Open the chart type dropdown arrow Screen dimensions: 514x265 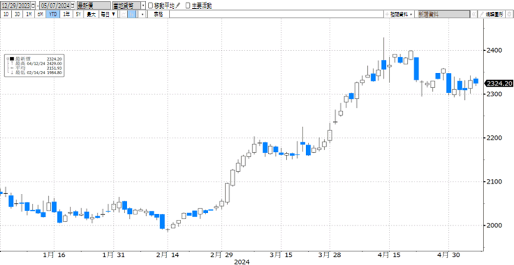pos(142,14)
